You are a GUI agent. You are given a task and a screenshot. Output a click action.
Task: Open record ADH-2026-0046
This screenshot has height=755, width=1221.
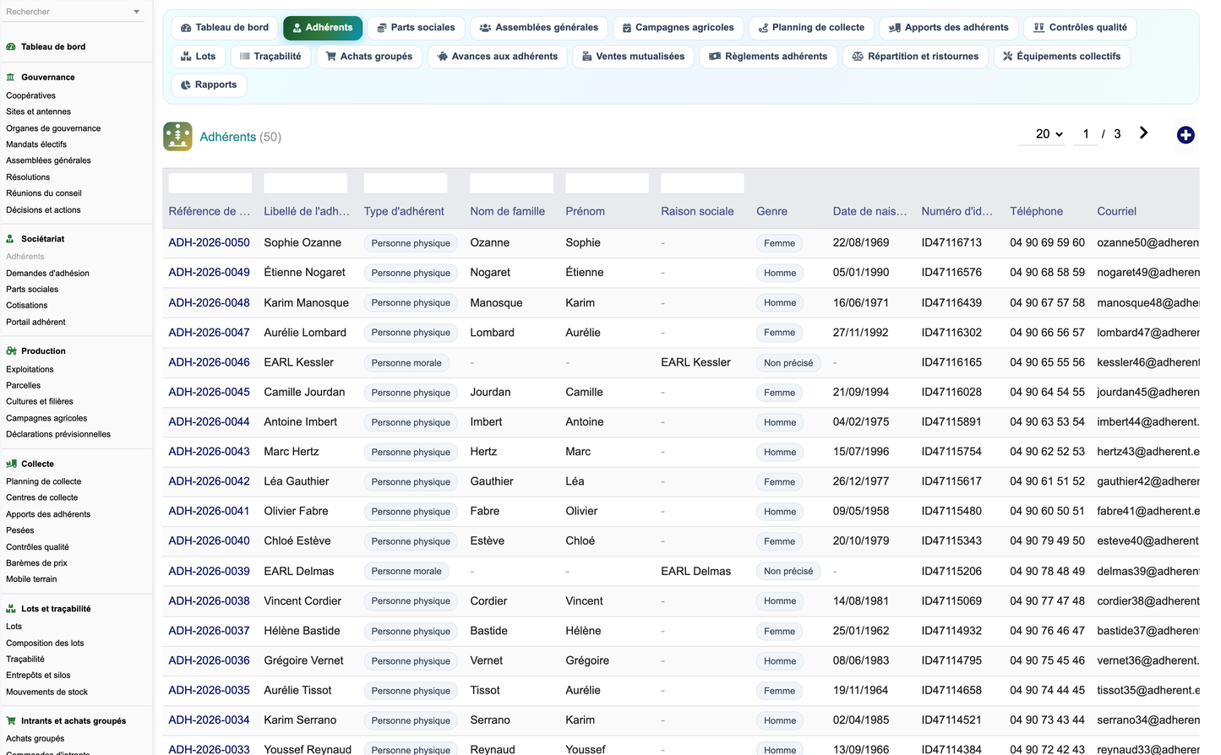[209, 362]
